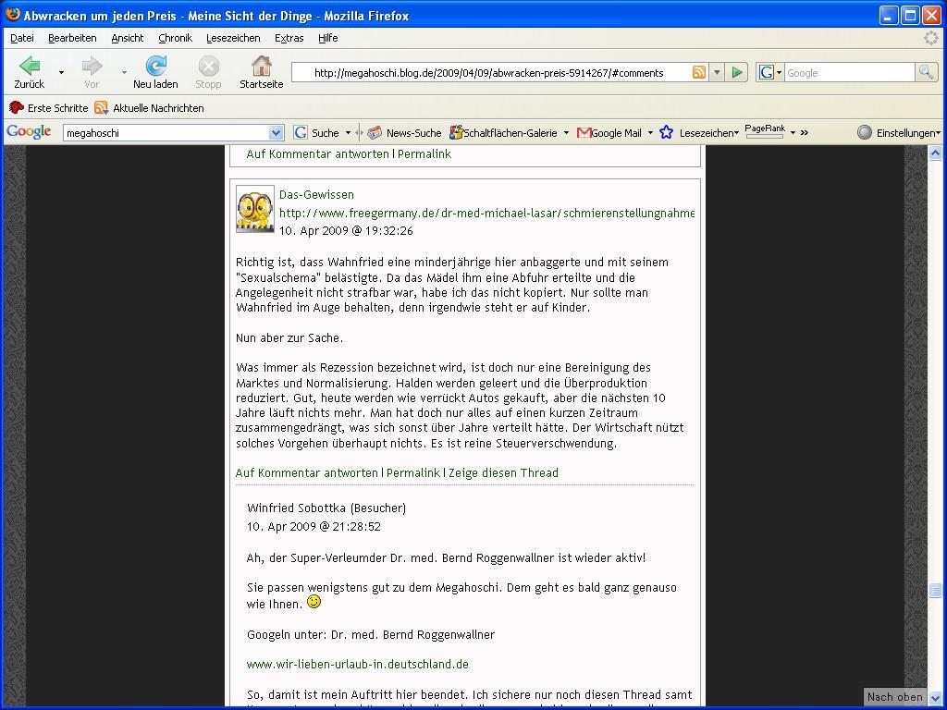Open the Chronik menu
The height and width of the screenshot is (710, 947).
175,38
